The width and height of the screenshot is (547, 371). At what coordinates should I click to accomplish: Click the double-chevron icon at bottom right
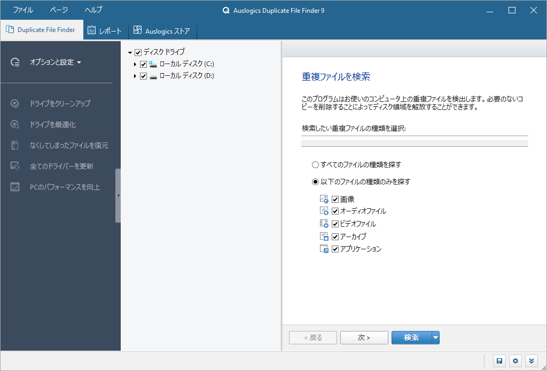(x=532, y=361)
